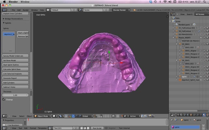Toggle visibility eye of Splint object

tap(201, 77)
